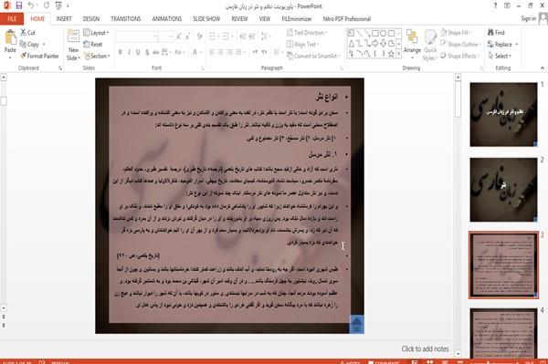Open the font size combo box

[x=165, y=36]
